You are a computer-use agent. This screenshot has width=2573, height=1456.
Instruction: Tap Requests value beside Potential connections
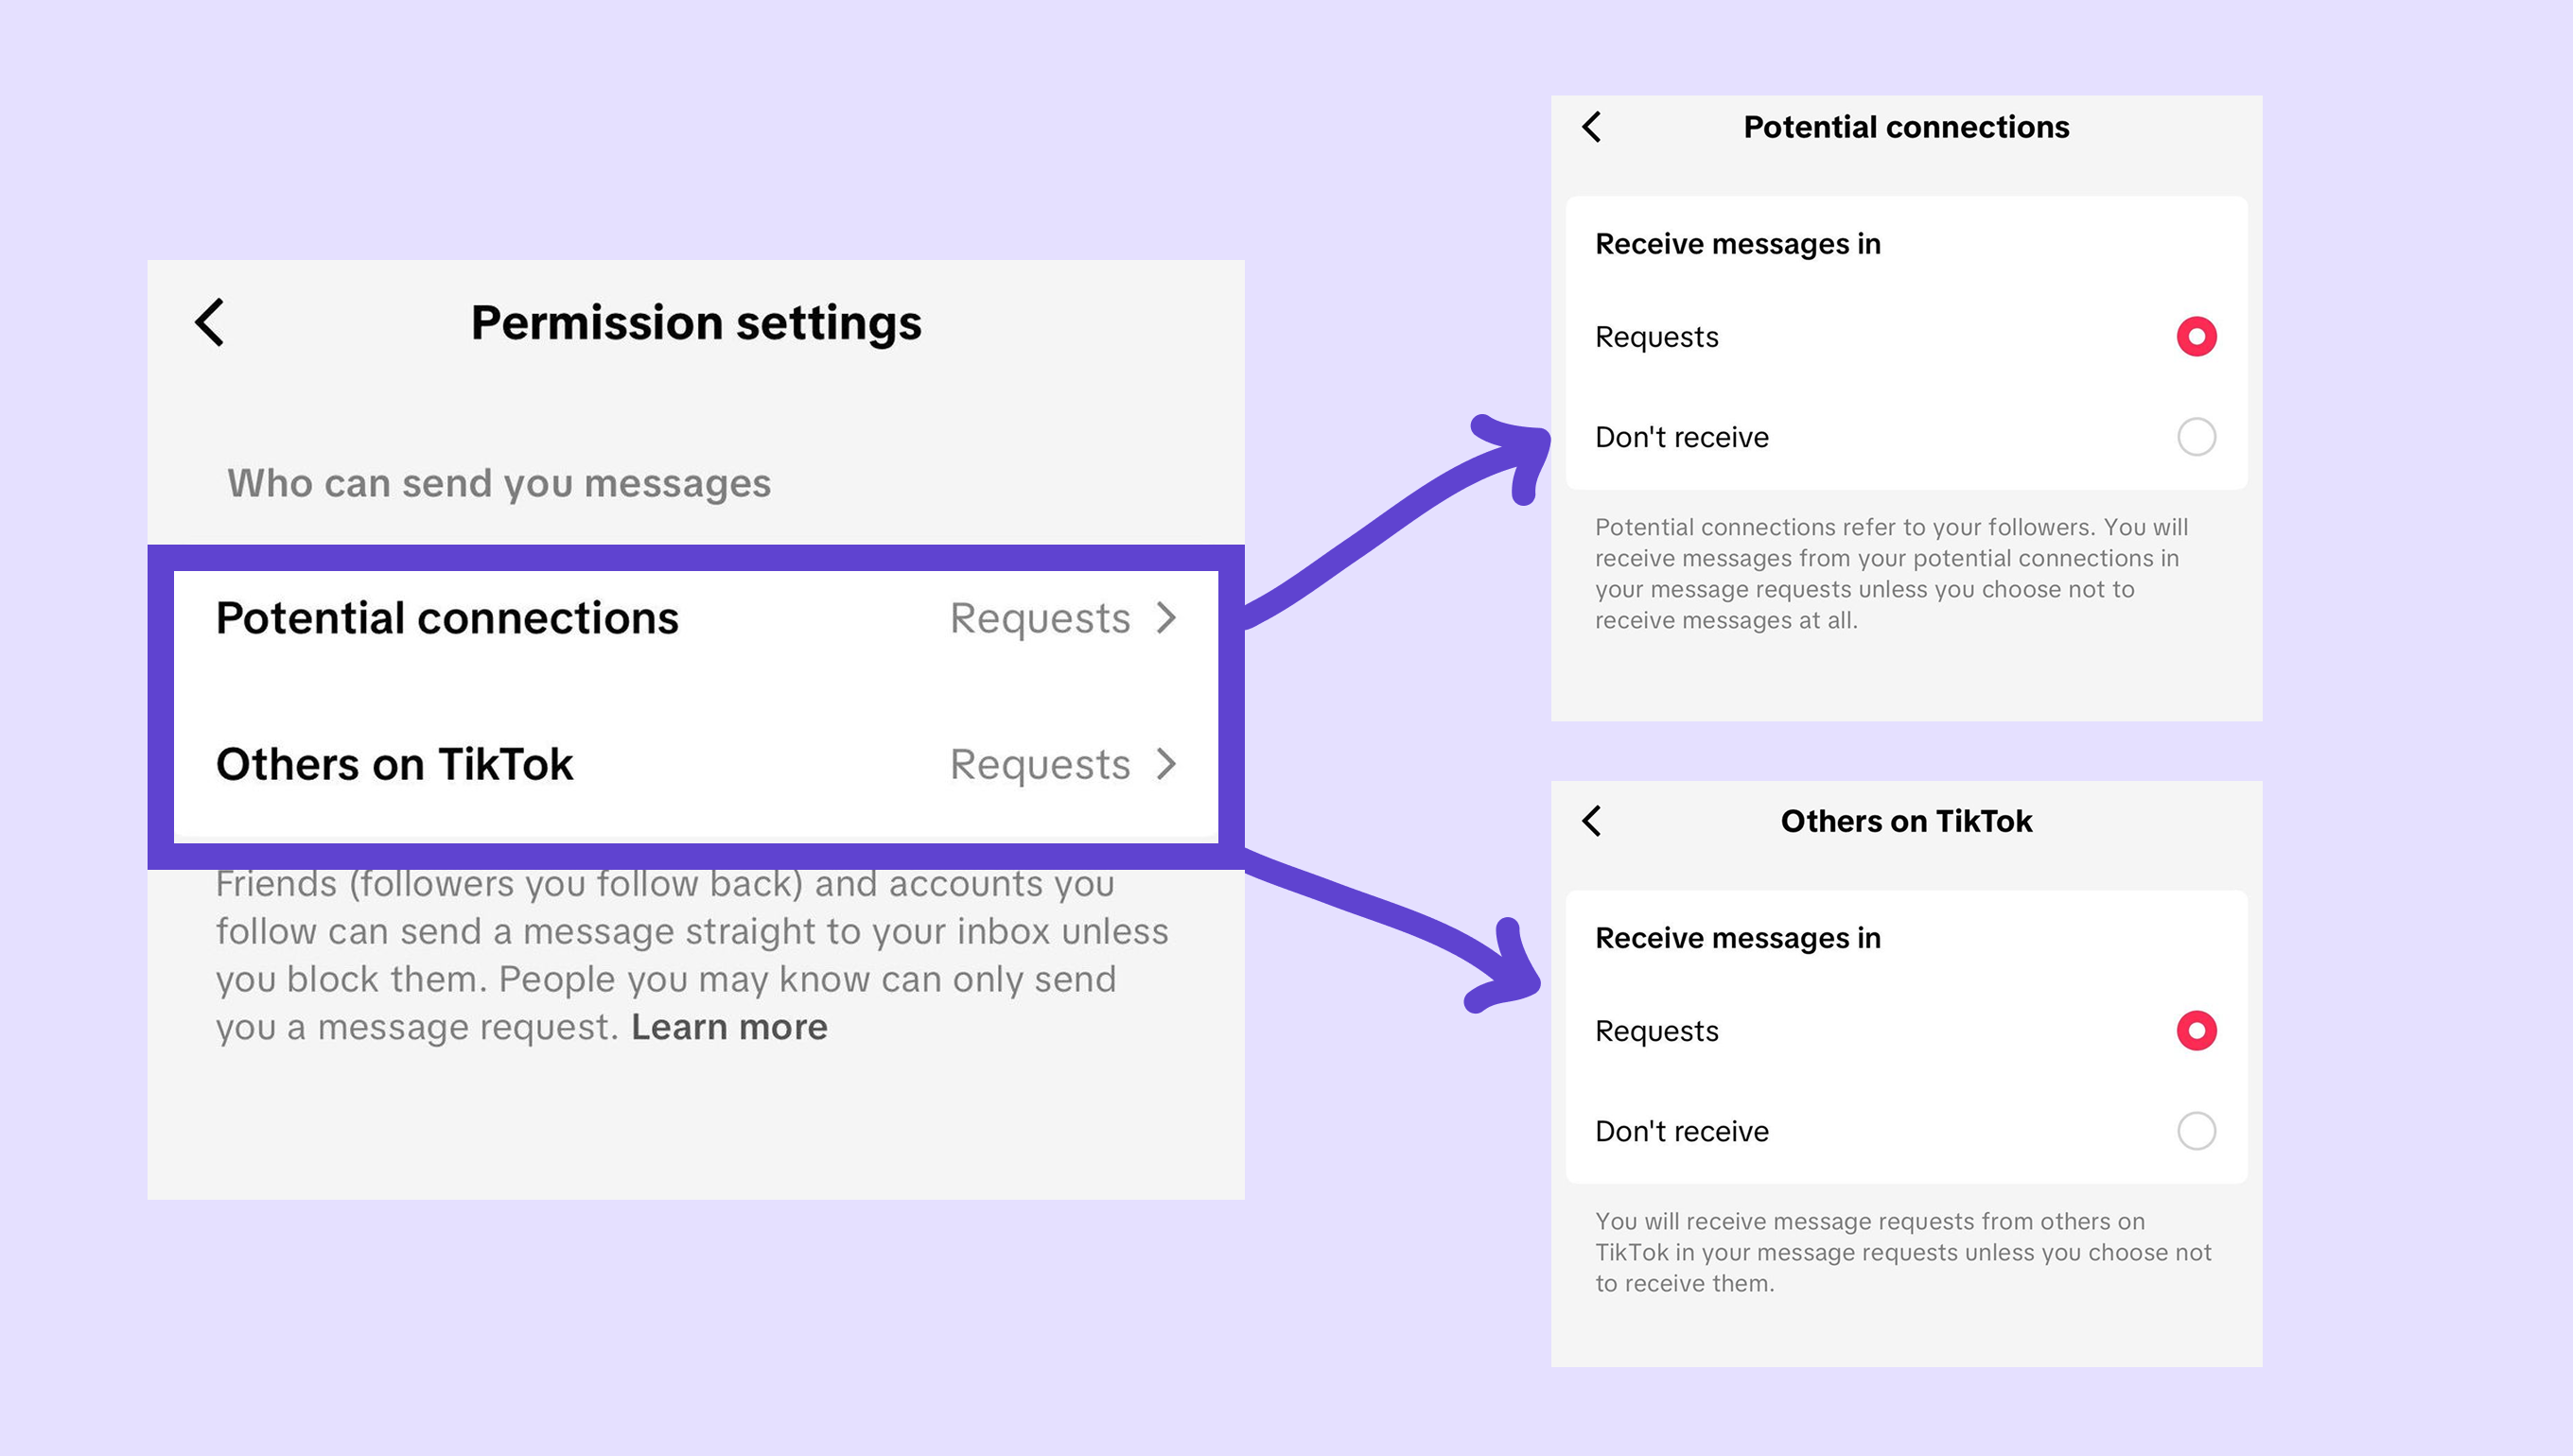1040,619
